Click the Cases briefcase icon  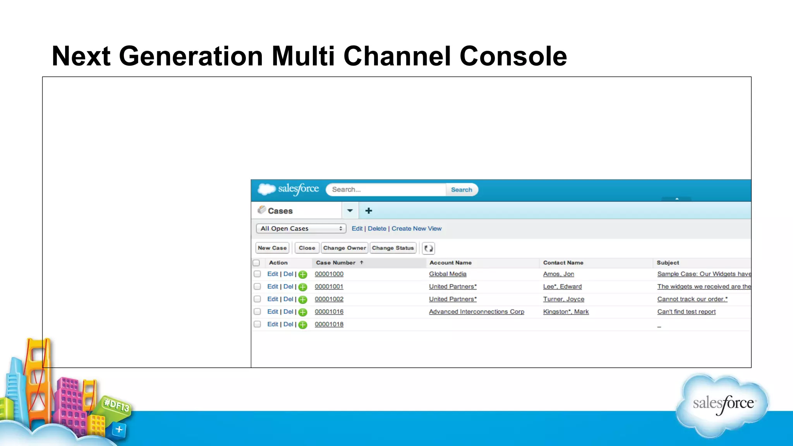click(262, 210)
